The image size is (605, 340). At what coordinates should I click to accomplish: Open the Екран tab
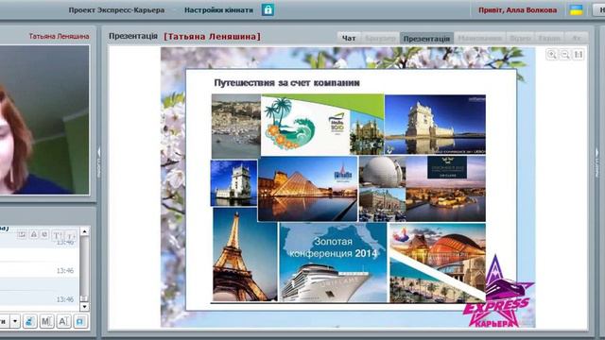point(549,38)
